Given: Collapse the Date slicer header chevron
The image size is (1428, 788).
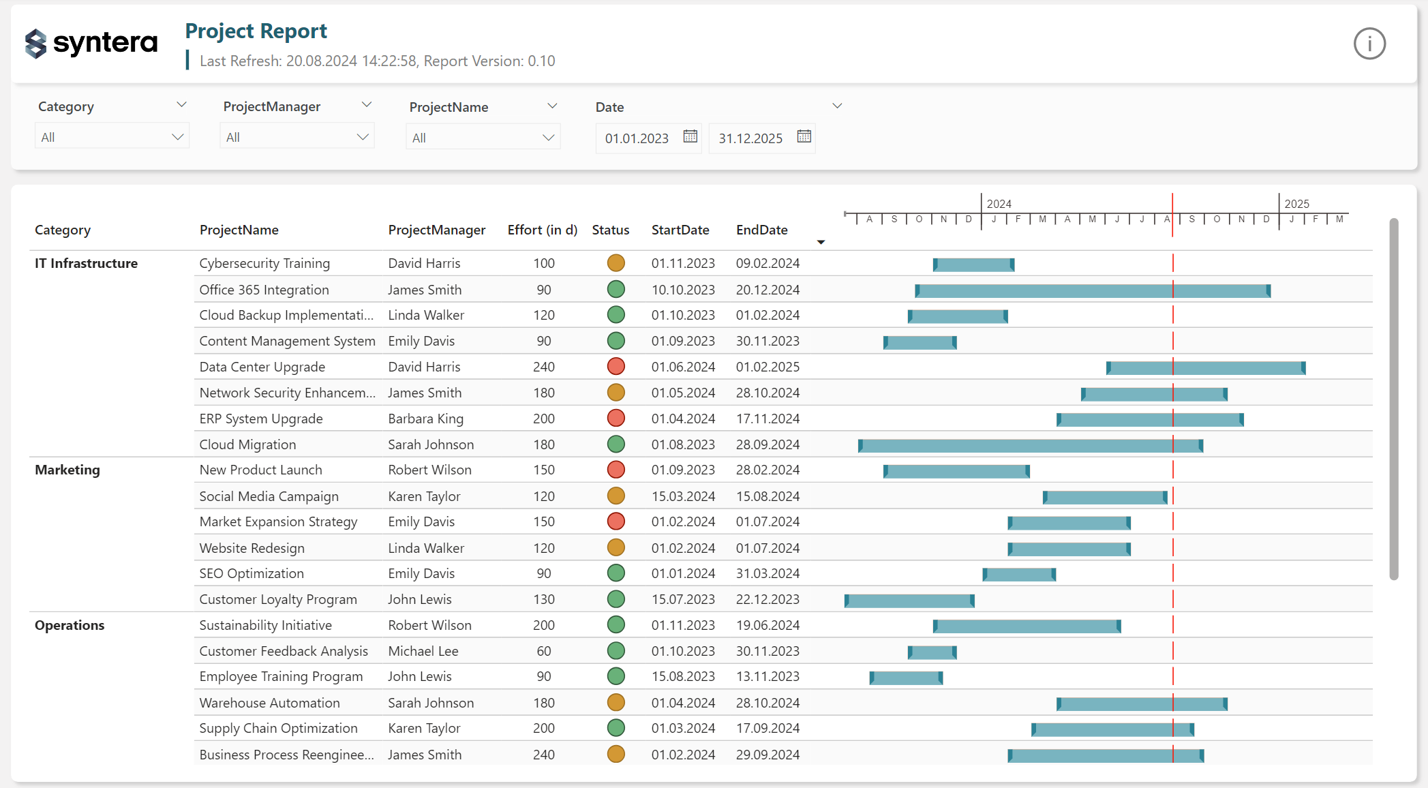Looking at the screenshot, I should (x=837, y=105).
